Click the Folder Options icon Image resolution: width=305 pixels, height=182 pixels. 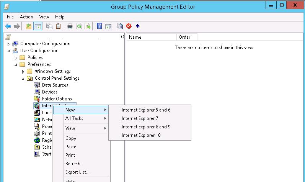tap(37, 99)
